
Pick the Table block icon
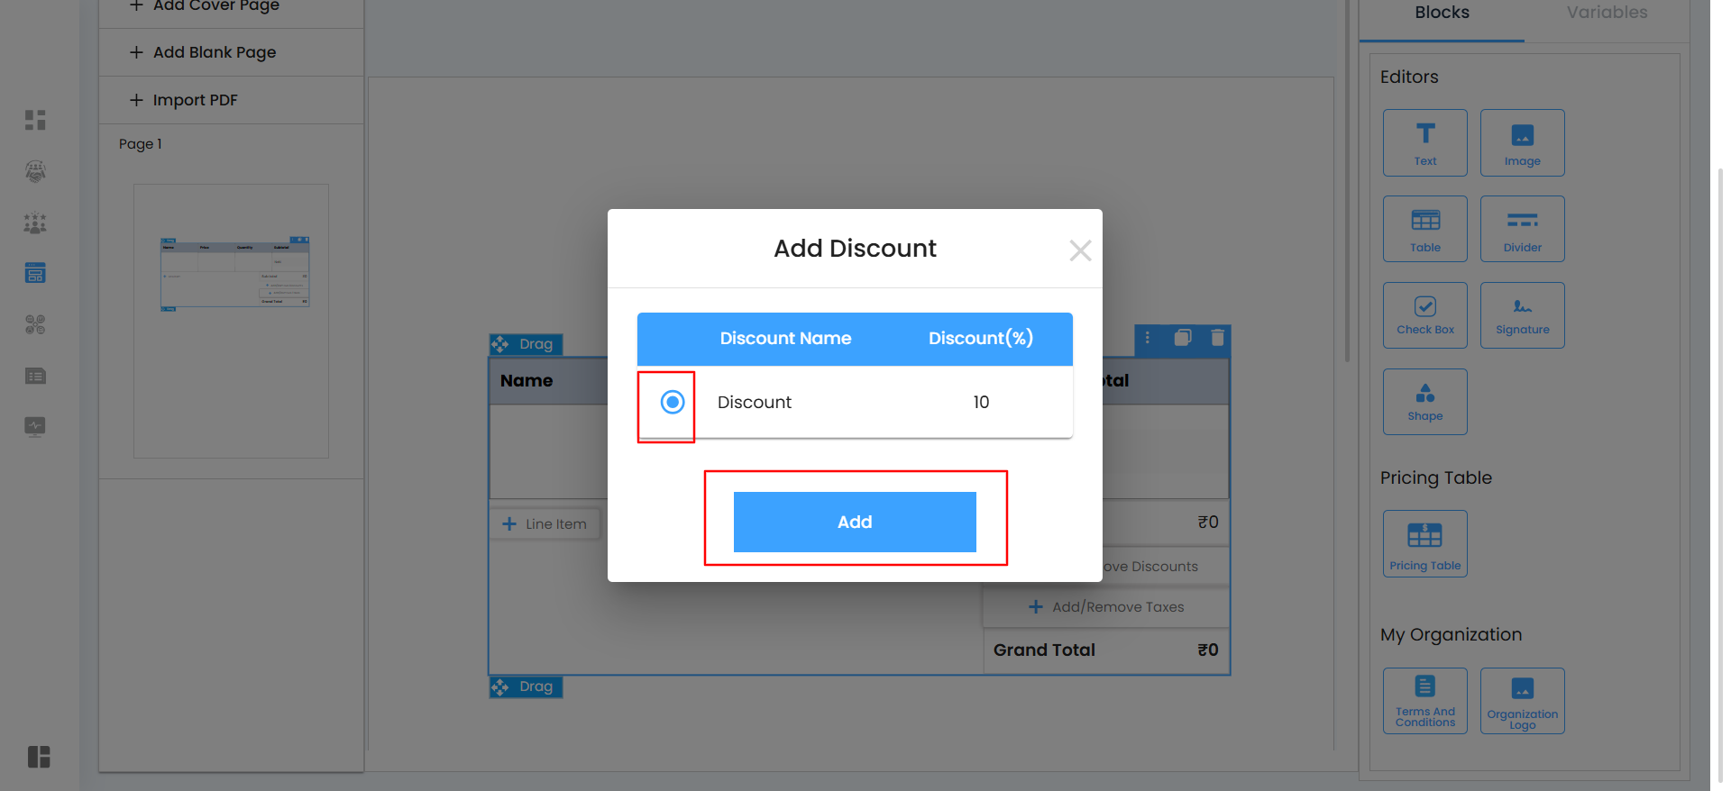tap(1424, 229)
